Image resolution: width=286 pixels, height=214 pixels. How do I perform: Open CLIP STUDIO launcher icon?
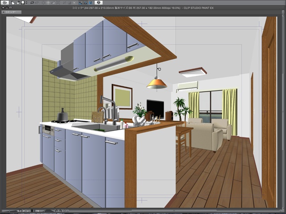(x=5, y=3)
